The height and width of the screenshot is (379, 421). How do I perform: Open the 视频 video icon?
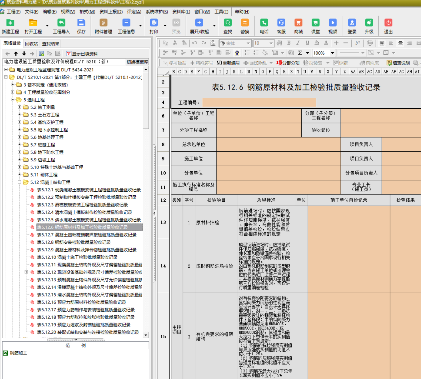point(333,23)
